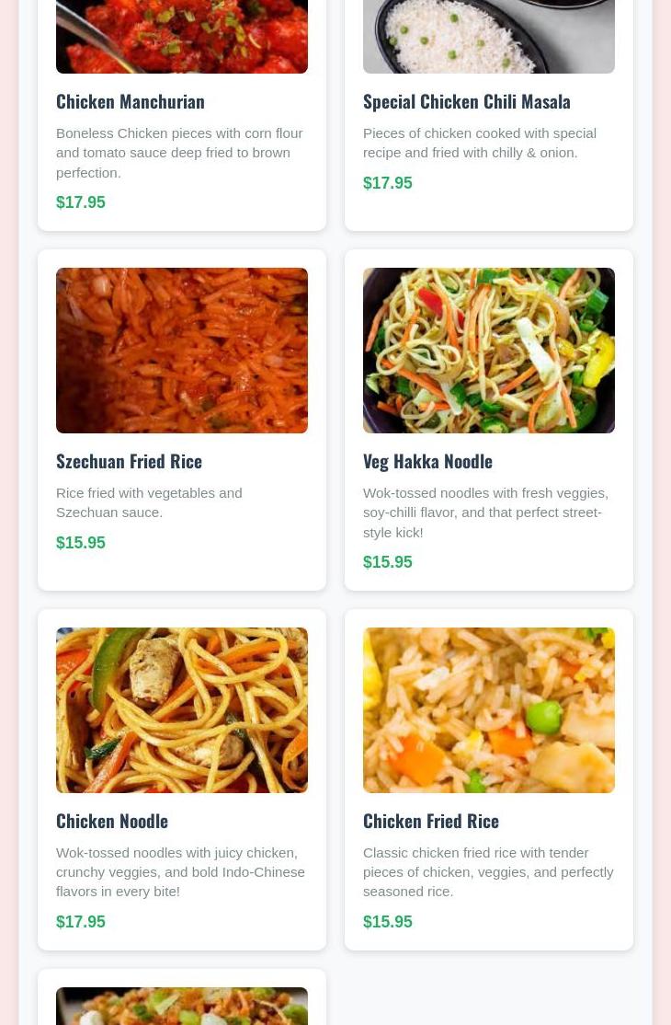This screenshot has height=1025, width=671.
Task: Open the Szechuan Fried Rice photo
Action: pyautogui.click(x=181, y=351)
